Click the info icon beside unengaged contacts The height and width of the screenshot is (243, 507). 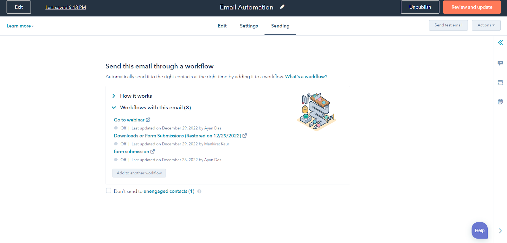pos(199,191)
